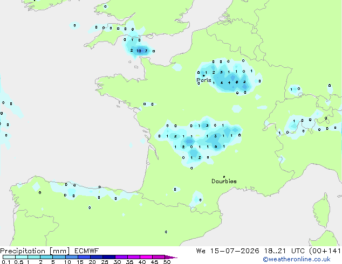Click the '(00+141' forecast offset text
This screenshot has width=342, height=264.
point(325,251)
